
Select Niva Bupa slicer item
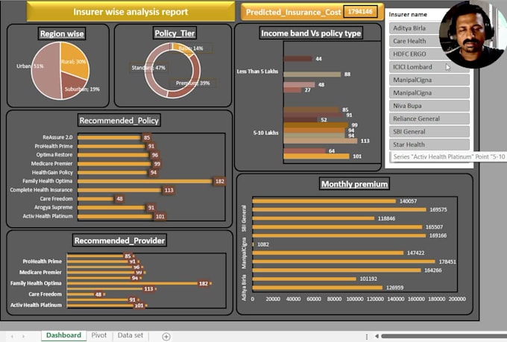pyautogui.click(x=429, y=106)
